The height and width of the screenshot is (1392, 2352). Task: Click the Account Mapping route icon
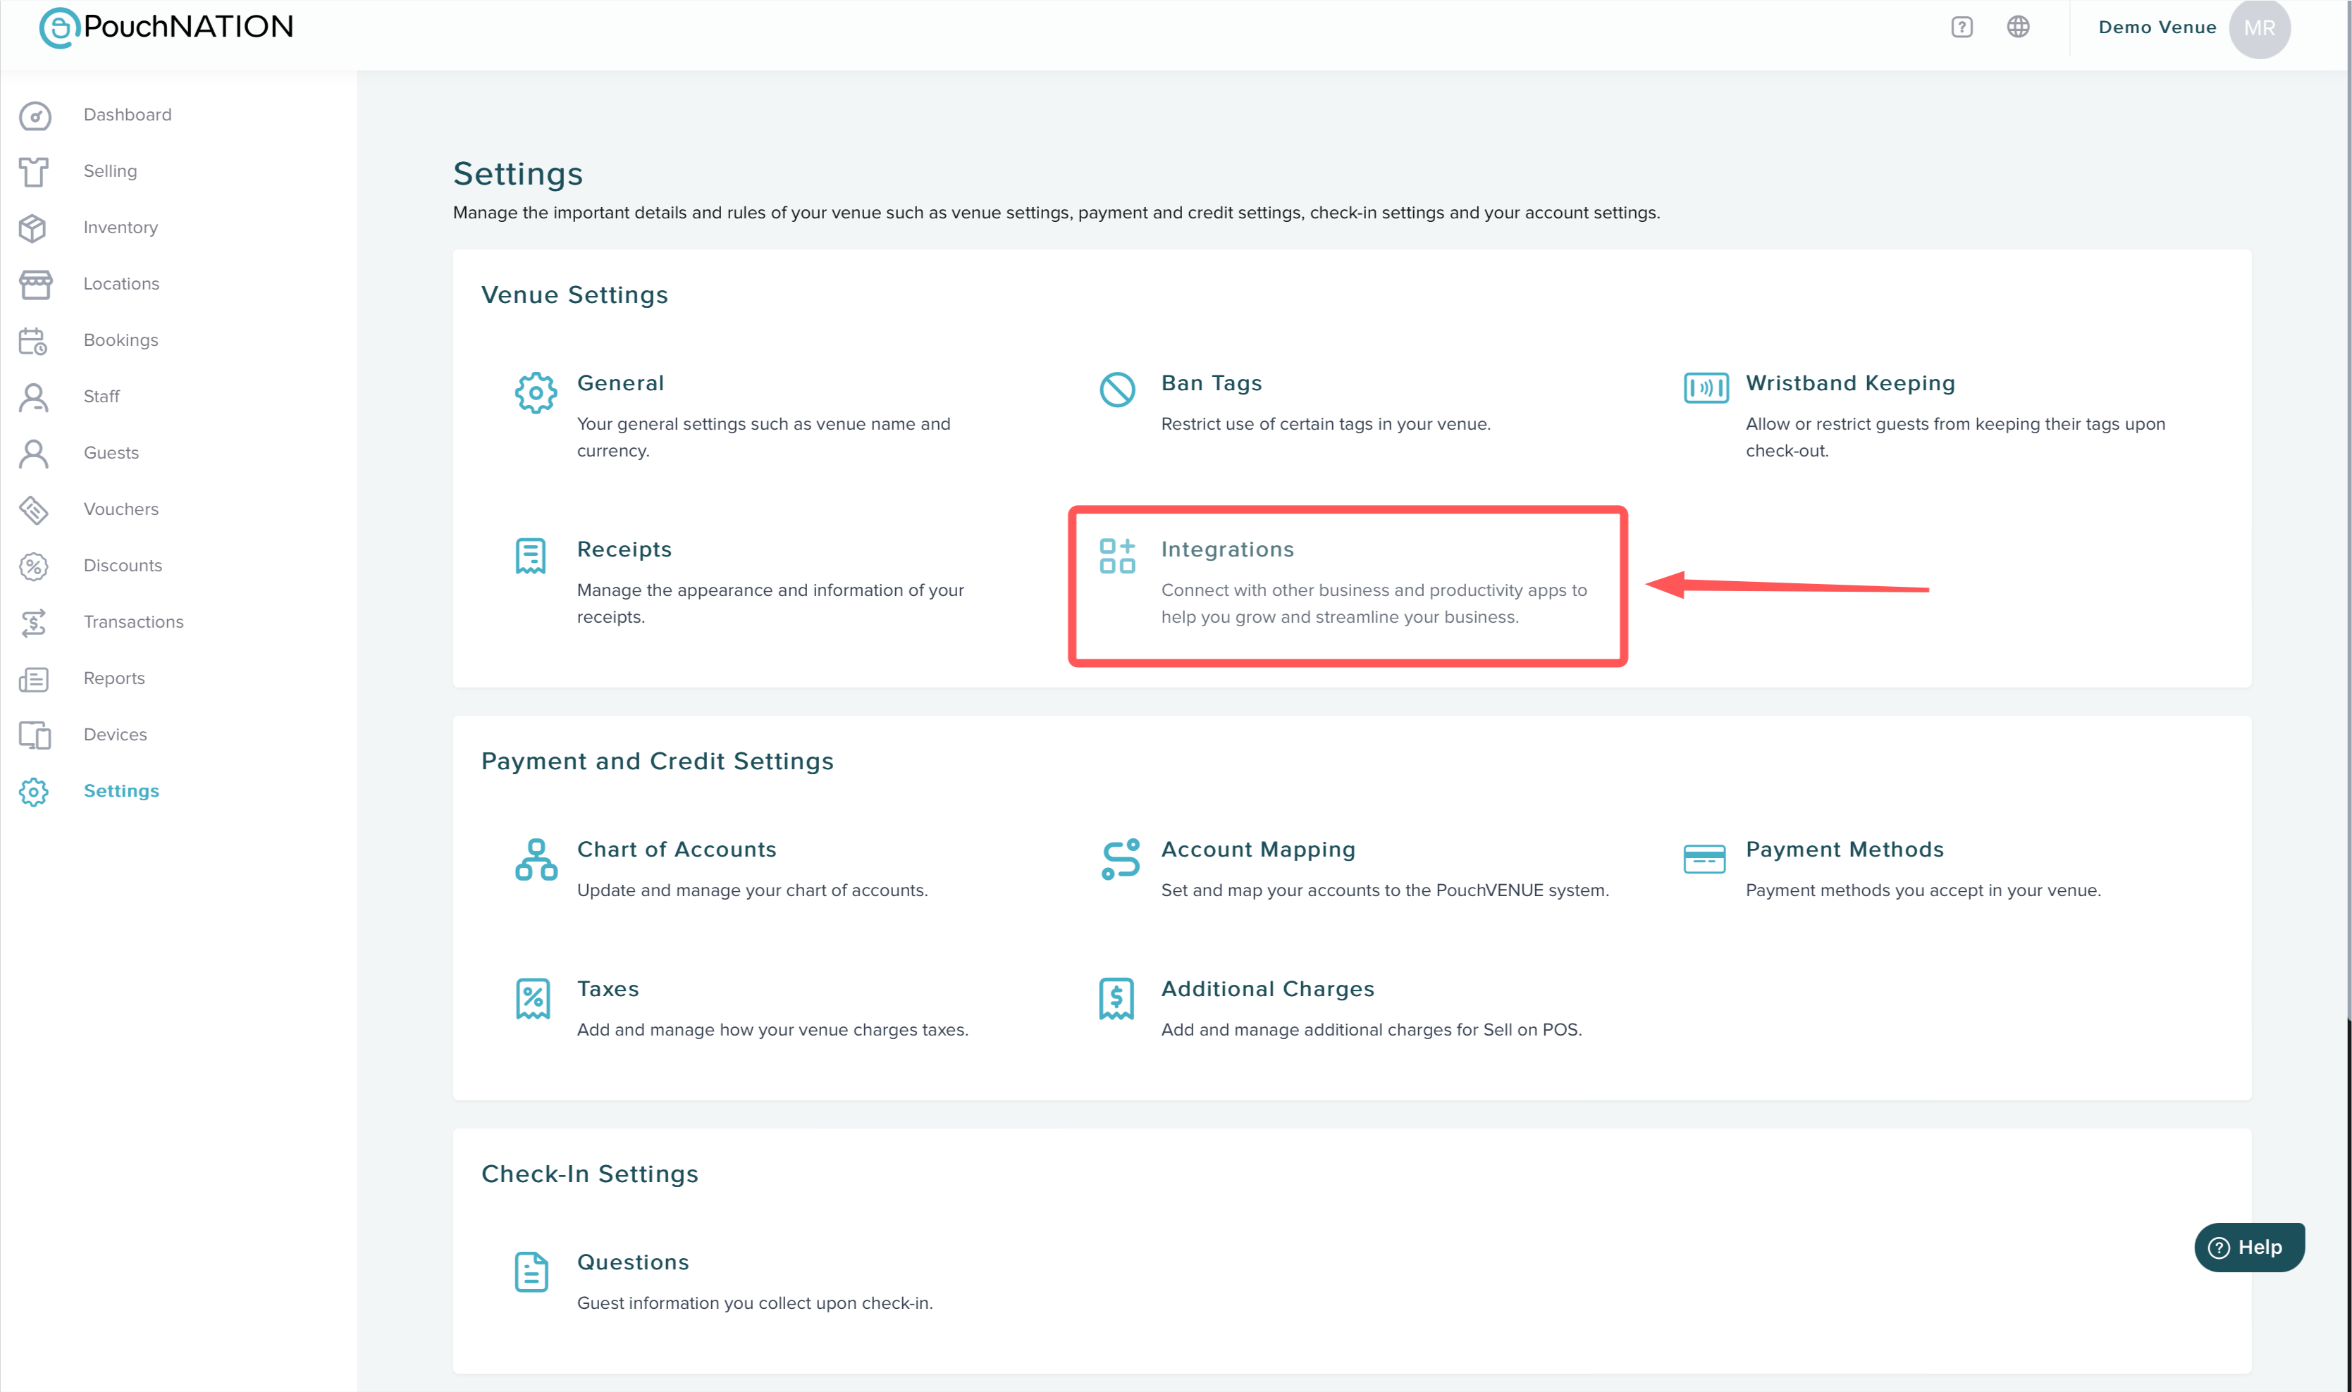pyautogui.click(x=1120, y=858)
